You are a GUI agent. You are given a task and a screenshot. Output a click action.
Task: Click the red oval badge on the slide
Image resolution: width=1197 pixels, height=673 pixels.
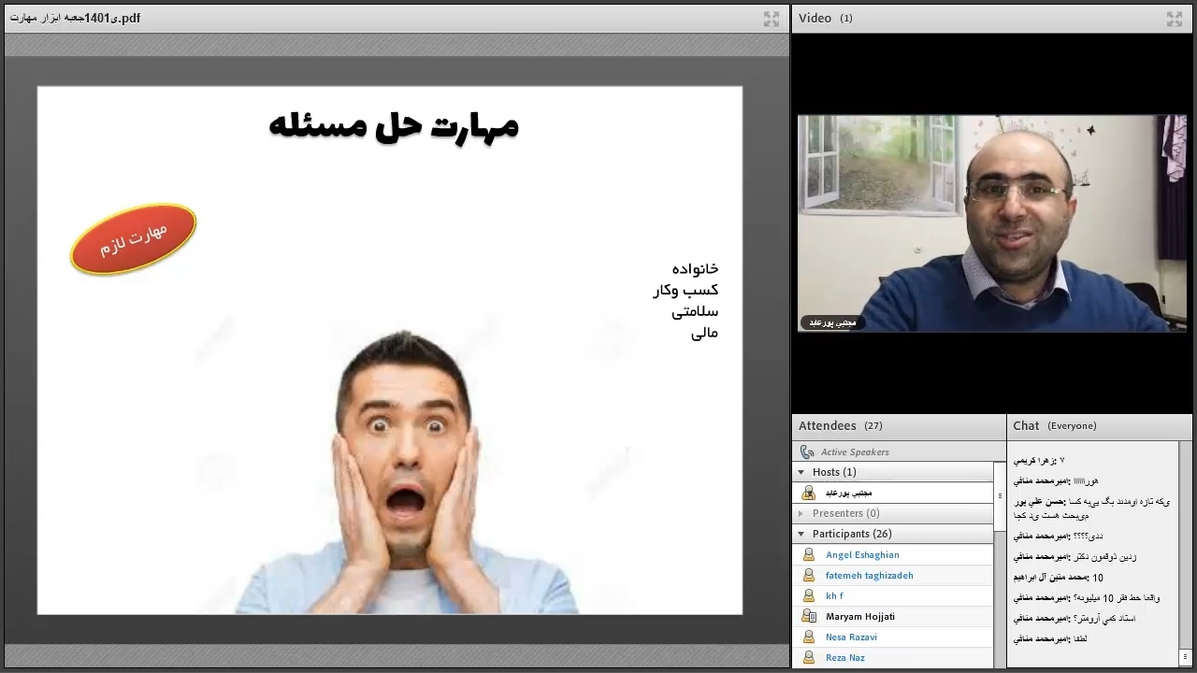(x=134, y=239)
